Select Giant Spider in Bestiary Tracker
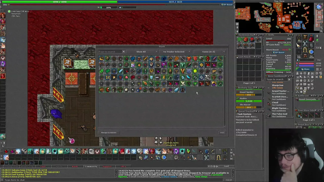Image resolution: width=324 pixels, height=182 pixels. point(249,94)
